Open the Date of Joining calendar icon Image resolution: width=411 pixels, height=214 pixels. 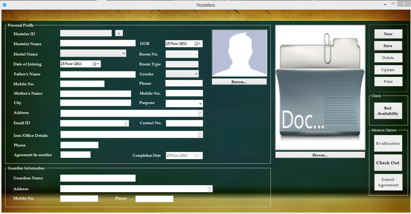(95, 64)
